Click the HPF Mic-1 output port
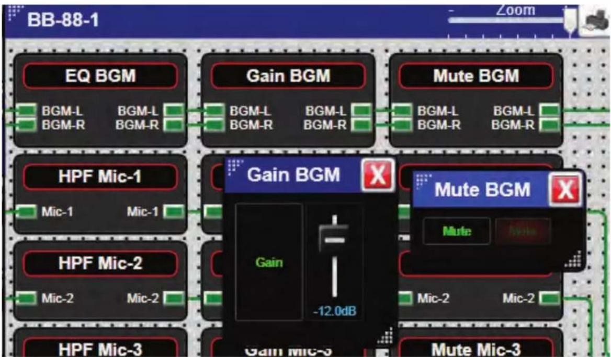611x357 pixels. tap(174, 212)
